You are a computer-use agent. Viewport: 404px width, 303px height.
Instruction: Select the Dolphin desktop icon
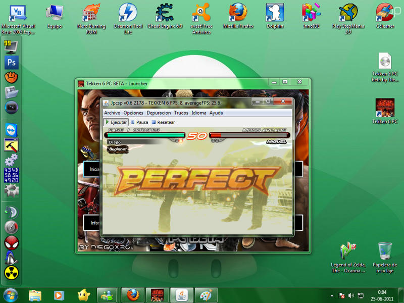[275, 17]
